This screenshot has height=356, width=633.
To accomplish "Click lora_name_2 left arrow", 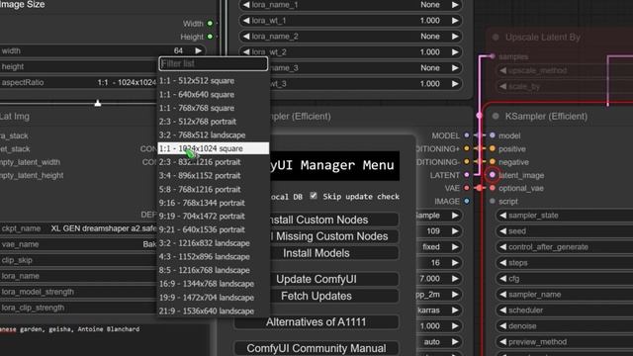I will coord(246,37).
